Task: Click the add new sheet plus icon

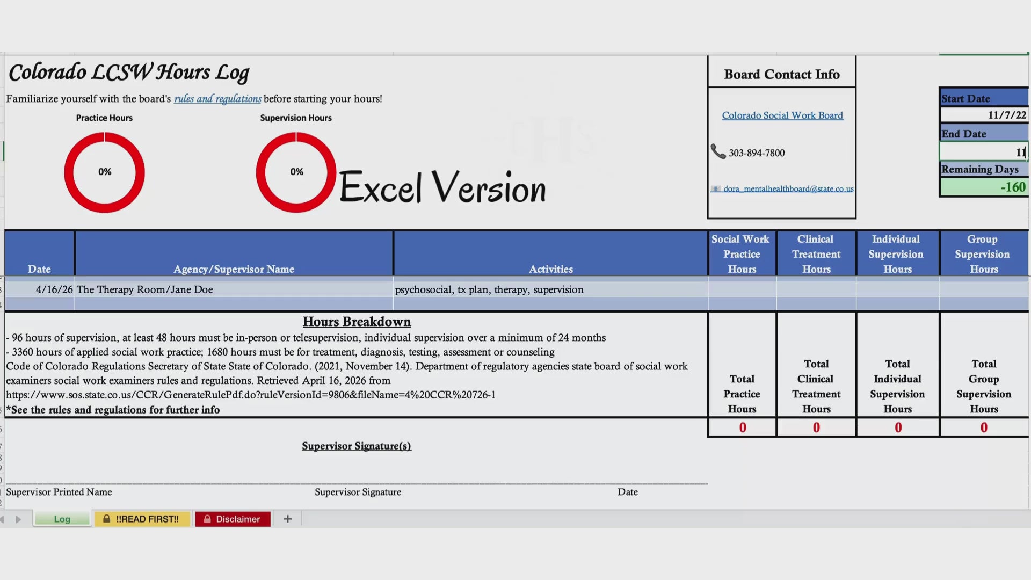Action: (288, 519)
